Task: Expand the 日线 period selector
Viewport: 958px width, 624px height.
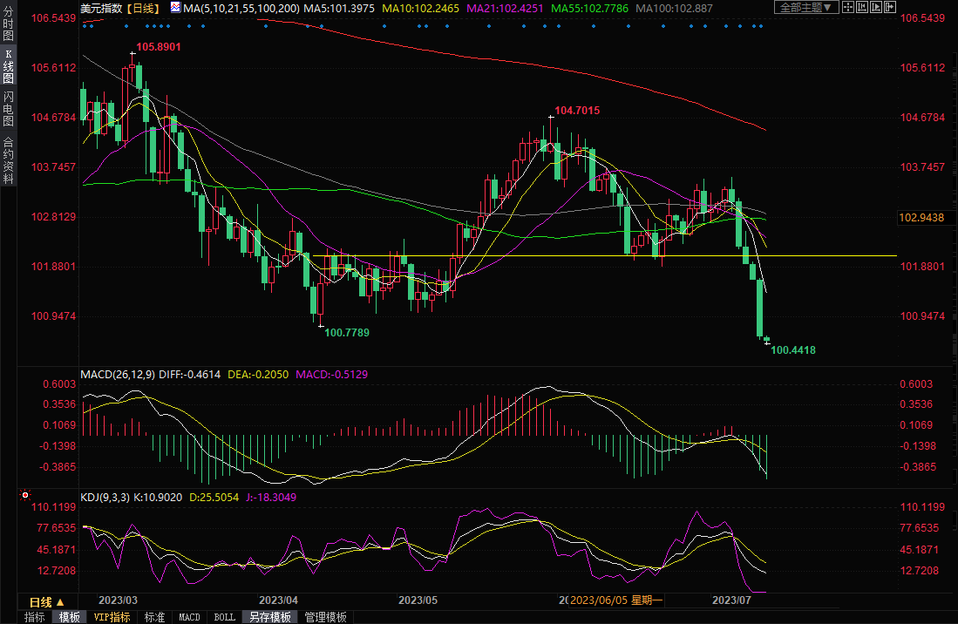Action: tap(46, 602)
